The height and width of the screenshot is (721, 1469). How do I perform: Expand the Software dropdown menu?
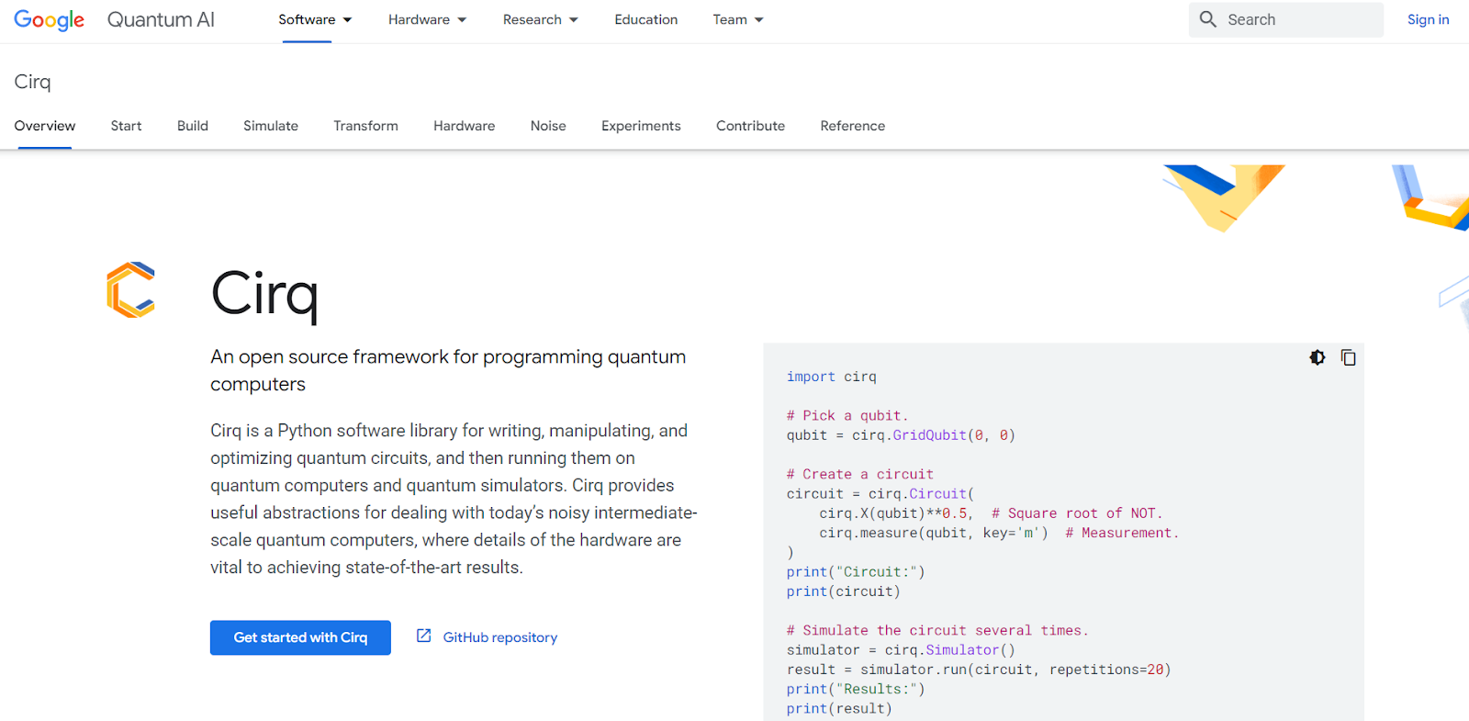tap(315, 20)
